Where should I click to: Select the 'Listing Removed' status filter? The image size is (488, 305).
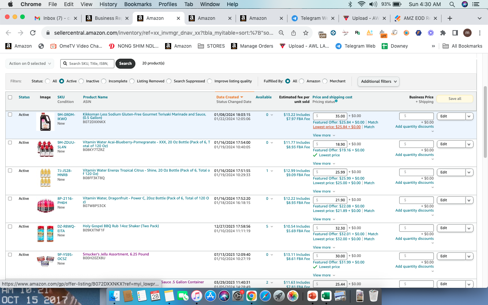(x=132, y=81)
